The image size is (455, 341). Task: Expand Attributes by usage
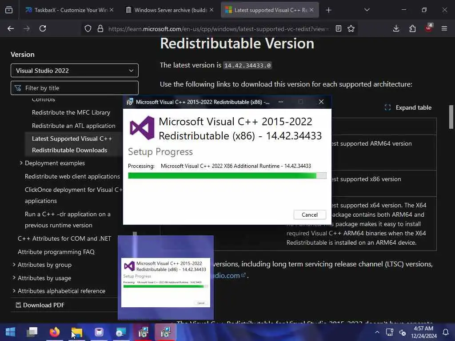[x=14, y=278]
